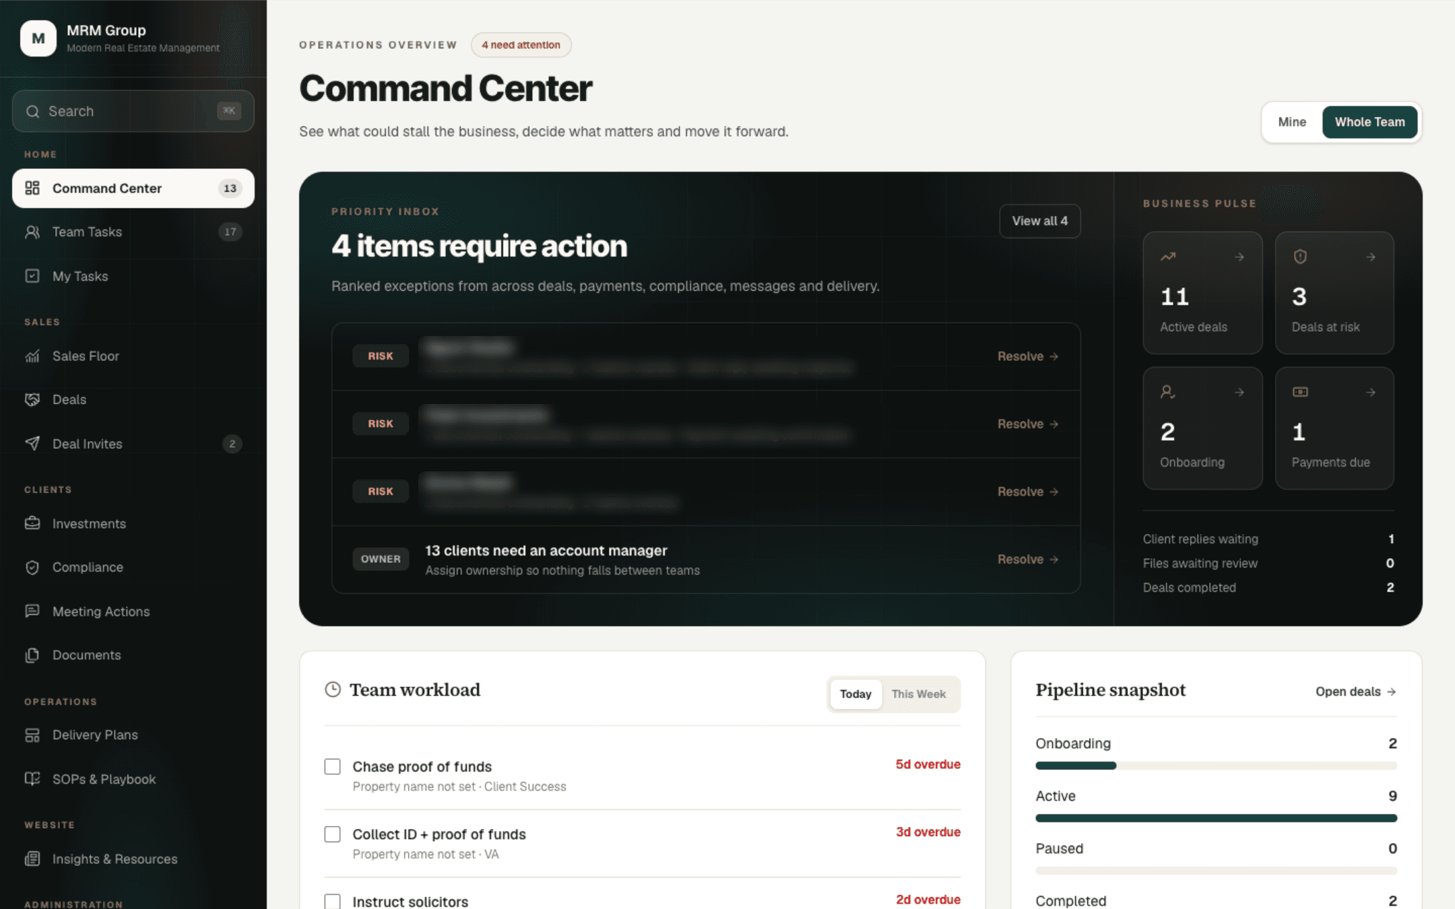Click the Deals completed row
Screen dimensions: 1455x909
point(1268,588)
